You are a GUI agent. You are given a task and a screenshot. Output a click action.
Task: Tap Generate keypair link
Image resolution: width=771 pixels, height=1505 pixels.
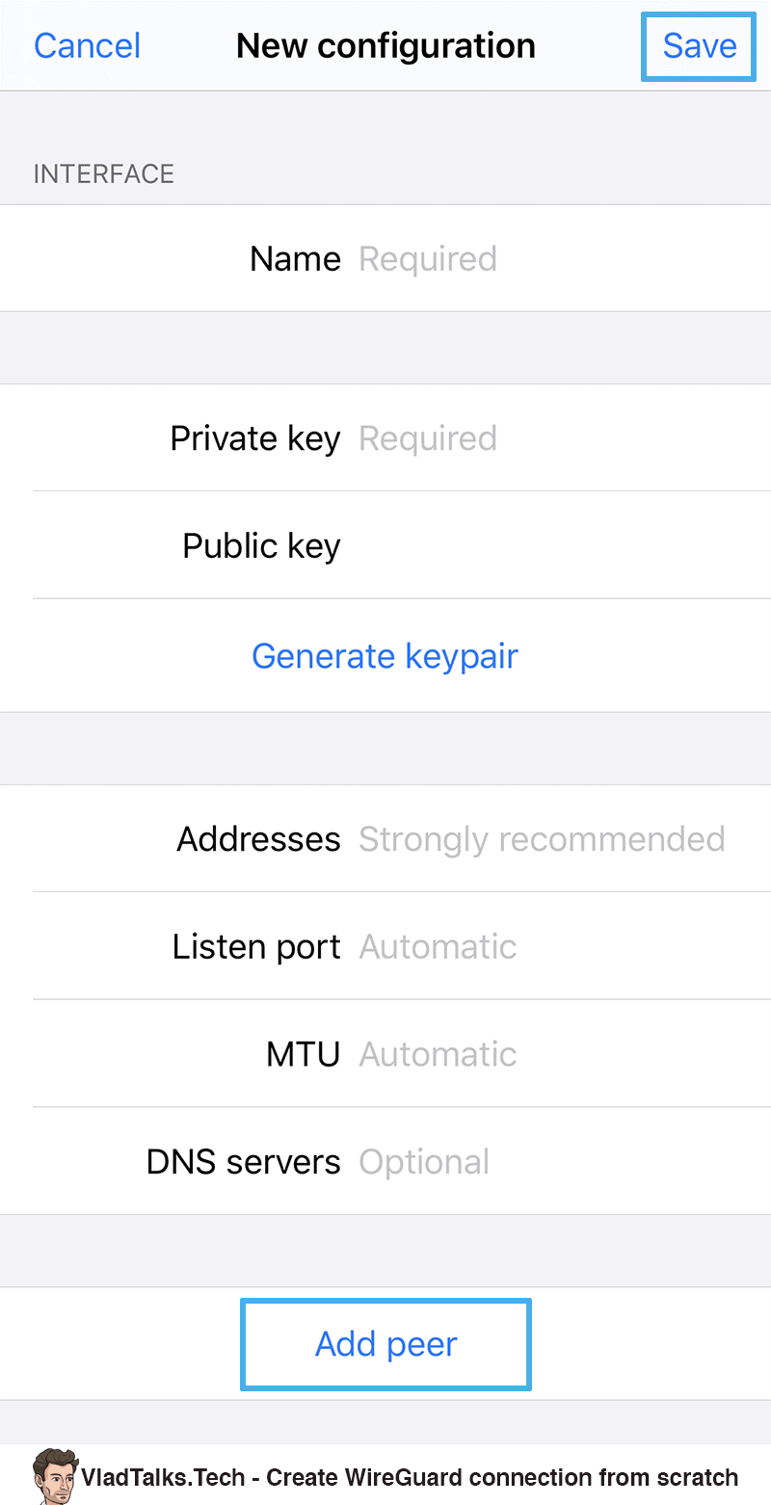point(385,656)
